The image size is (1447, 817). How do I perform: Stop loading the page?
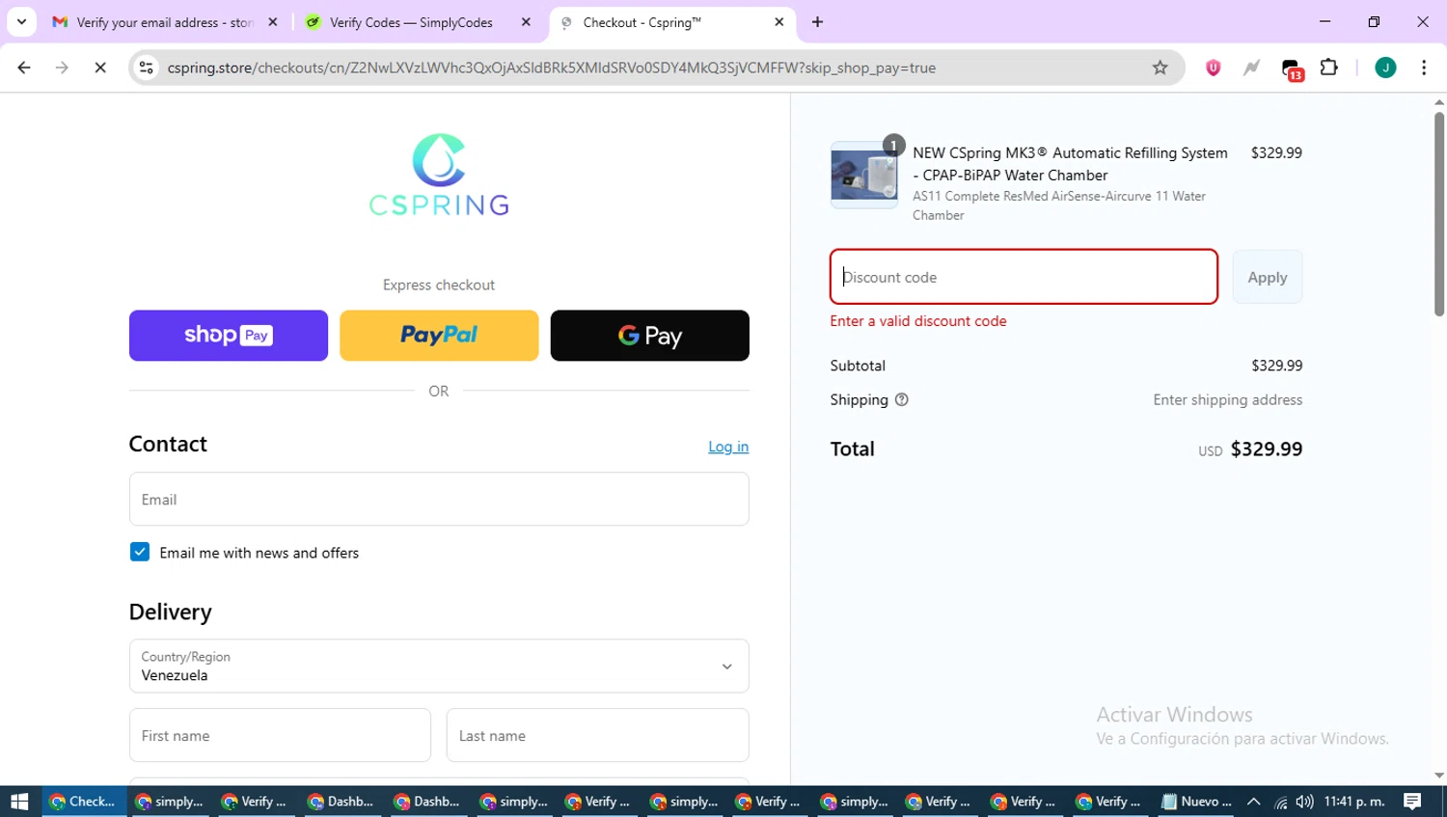[100, 68]
